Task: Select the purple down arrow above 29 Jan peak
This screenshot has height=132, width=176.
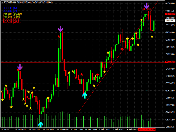Action: pos(60,29)
